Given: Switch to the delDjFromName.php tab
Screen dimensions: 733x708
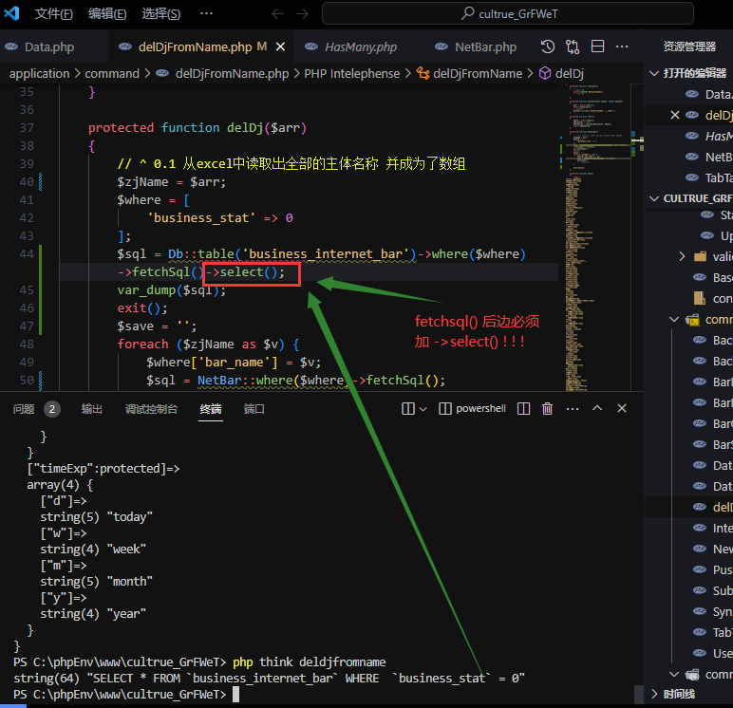Looking at the screenshot, I should pyautogui.click(x=195, y=47).
